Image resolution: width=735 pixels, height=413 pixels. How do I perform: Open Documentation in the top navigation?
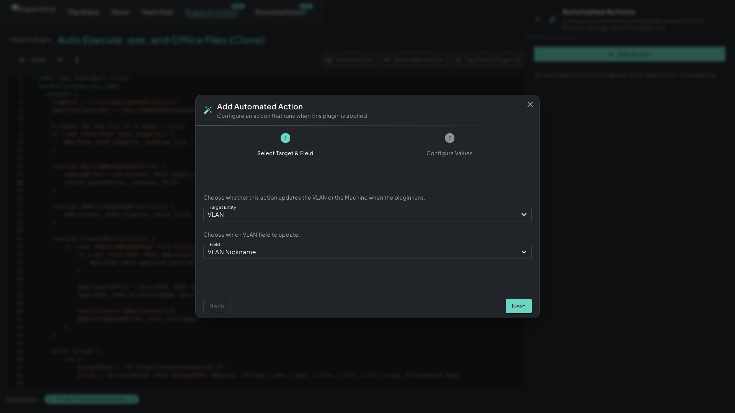(280, 12)
